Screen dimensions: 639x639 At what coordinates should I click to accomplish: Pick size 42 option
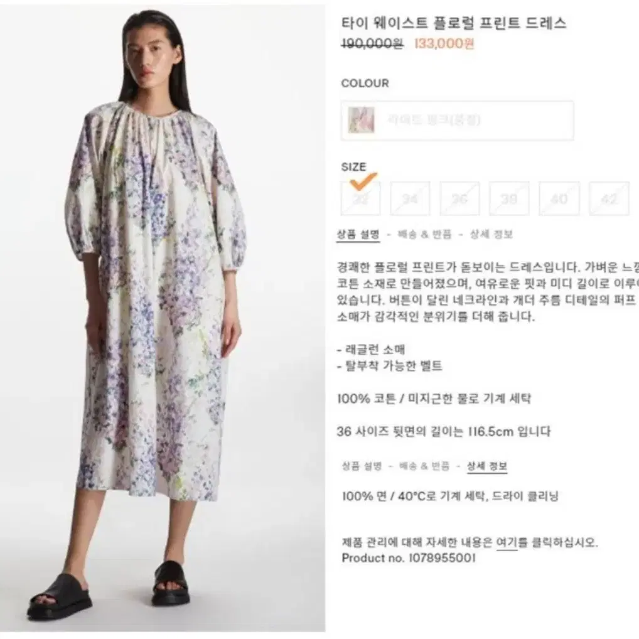pyautogui.click(x=609, y=198)
